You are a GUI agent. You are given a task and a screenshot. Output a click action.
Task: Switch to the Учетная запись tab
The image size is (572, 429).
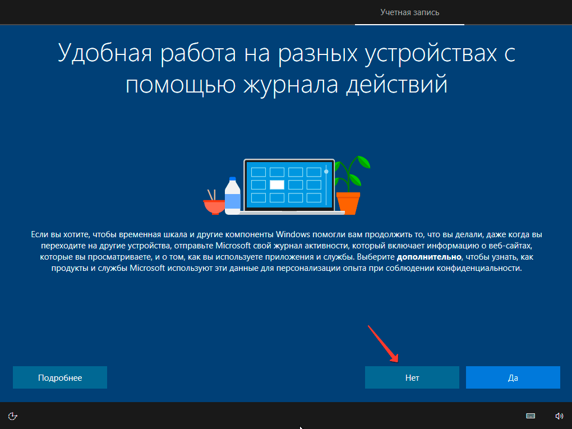pos(409,12)
